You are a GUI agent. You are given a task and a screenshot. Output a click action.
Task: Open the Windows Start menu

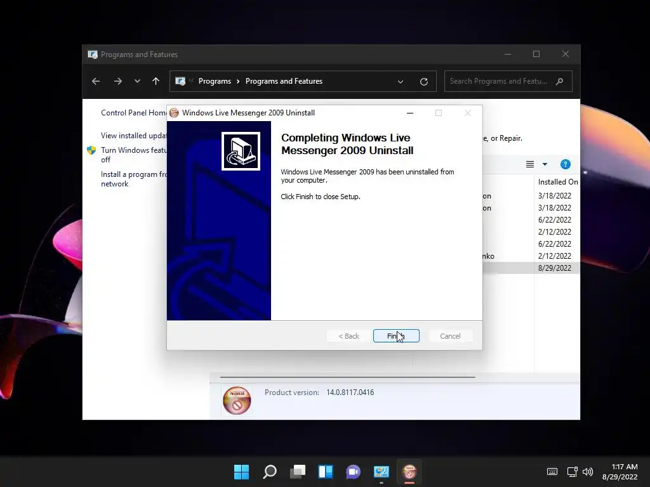point(241,471)
